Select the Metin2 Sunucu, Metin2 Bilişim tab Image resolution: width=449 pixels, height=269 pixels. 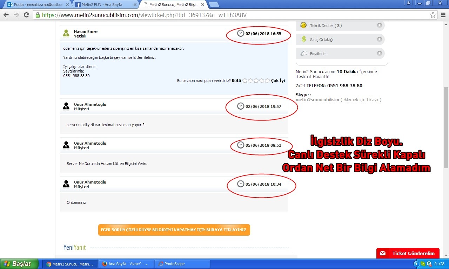pyautogui.click(x=173, y=5)
